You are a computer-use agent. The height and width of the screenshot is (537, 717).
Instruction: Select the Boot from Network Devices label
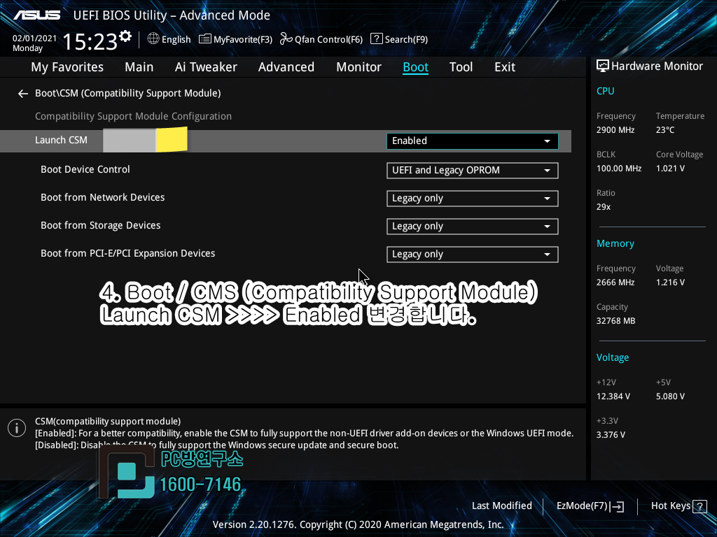coord(102,197)
